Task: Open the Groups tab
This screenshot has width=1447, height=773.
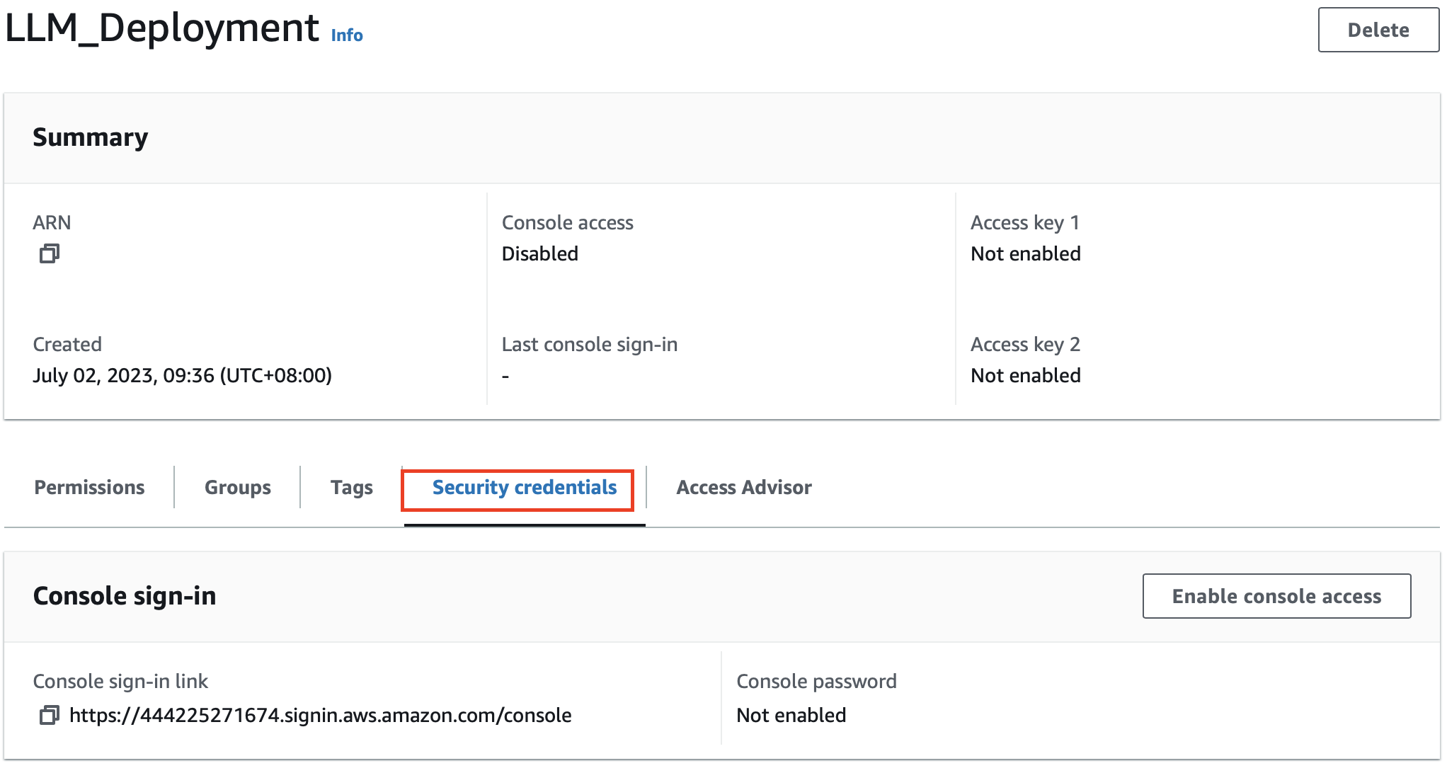Action: [x=237, y=488]
